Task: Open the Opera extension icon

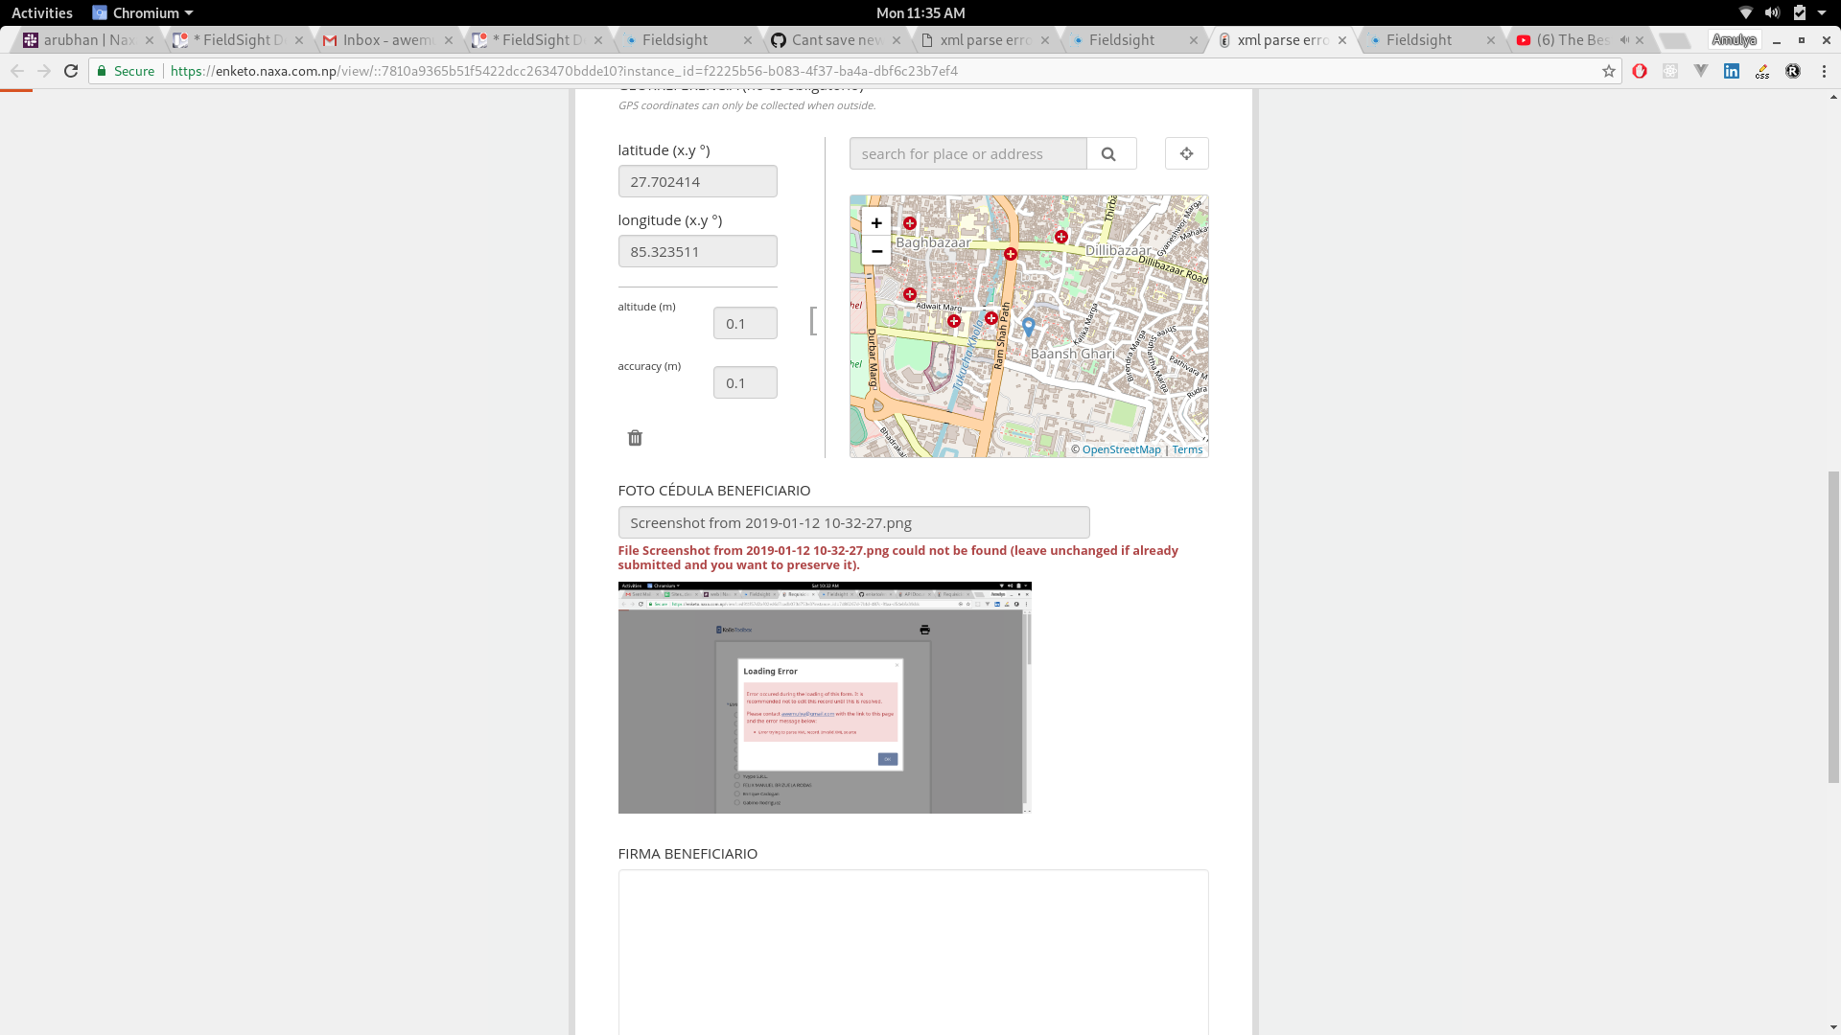Action: coord(1640,71)
